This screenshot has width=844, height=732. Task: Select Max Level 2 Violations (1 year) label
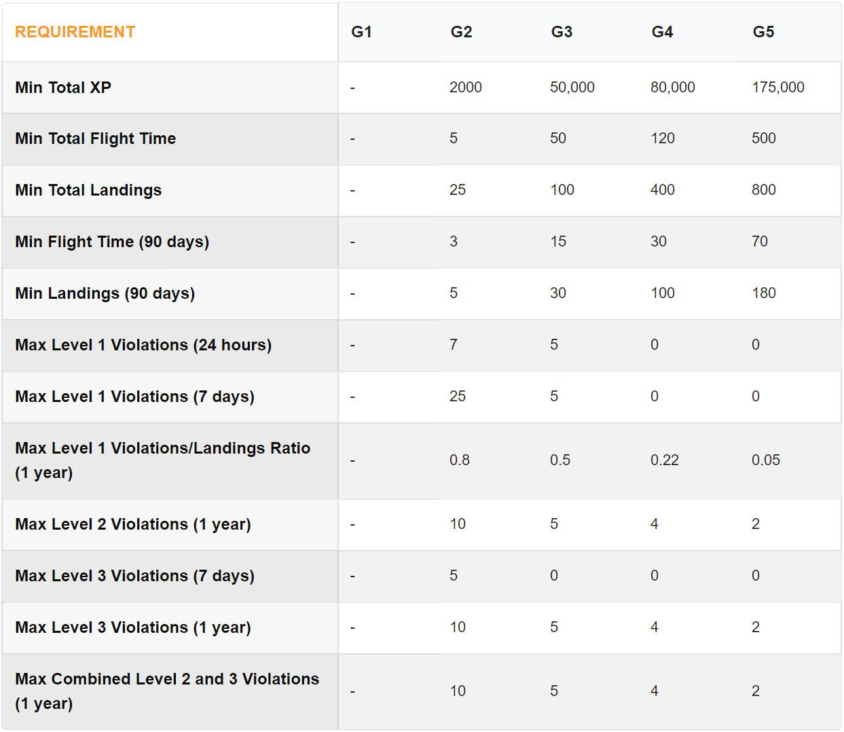133,524
